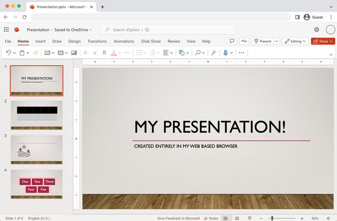Viewport: 337px width, 221px height.
Task: Open the Design ribbon tab
Action: coord(74,41)
